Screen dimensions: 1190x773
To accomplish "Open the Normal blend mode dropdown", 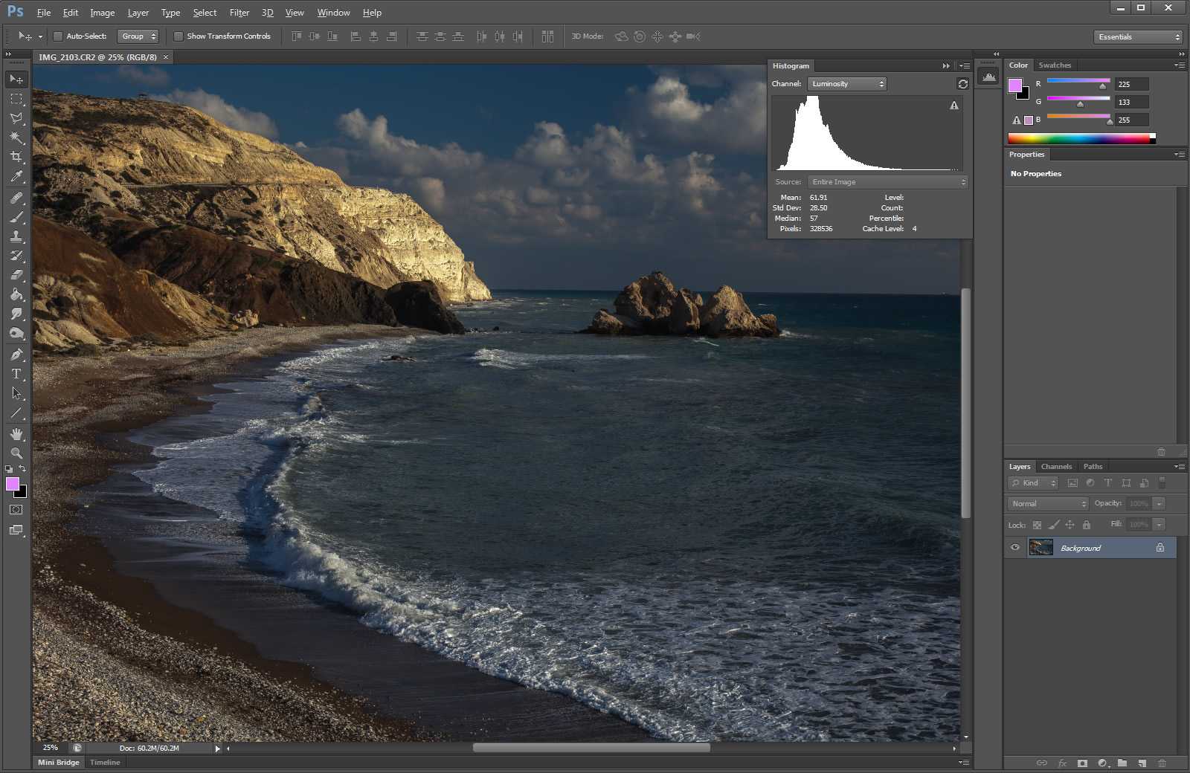I will (1048, 504).
